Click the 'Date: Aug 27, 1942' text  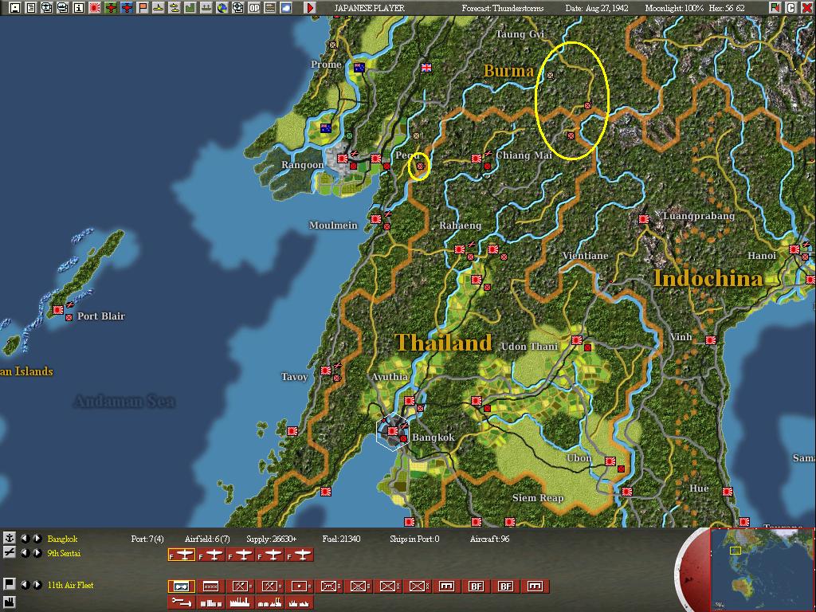pyautogui.click(x=597, y=8)
